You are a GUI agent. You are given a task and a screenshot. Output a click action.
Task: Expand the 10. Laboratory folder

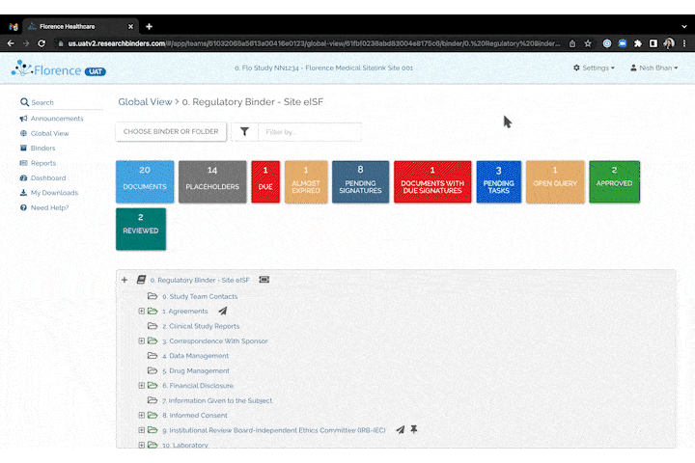pyautogui.click(x=141, y=445)
